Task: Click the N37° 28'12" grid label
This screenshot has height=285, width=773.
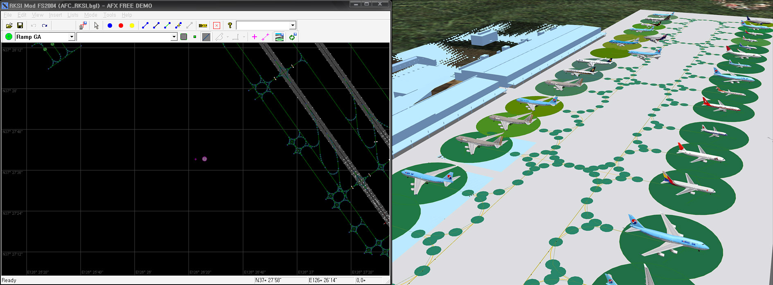Action: point(13,50)
